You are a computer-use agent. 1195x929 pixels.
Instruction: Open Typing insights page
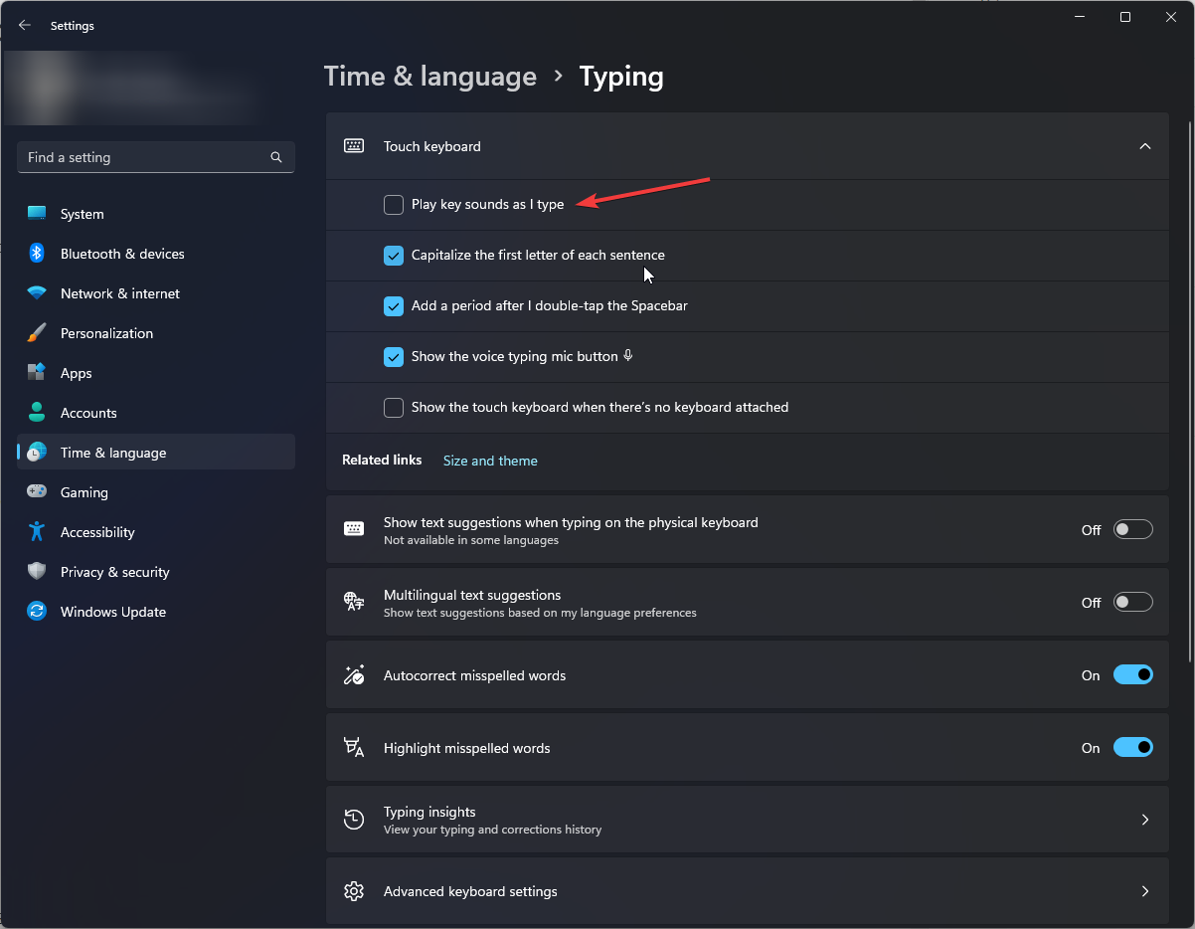(x=746, y=820)
